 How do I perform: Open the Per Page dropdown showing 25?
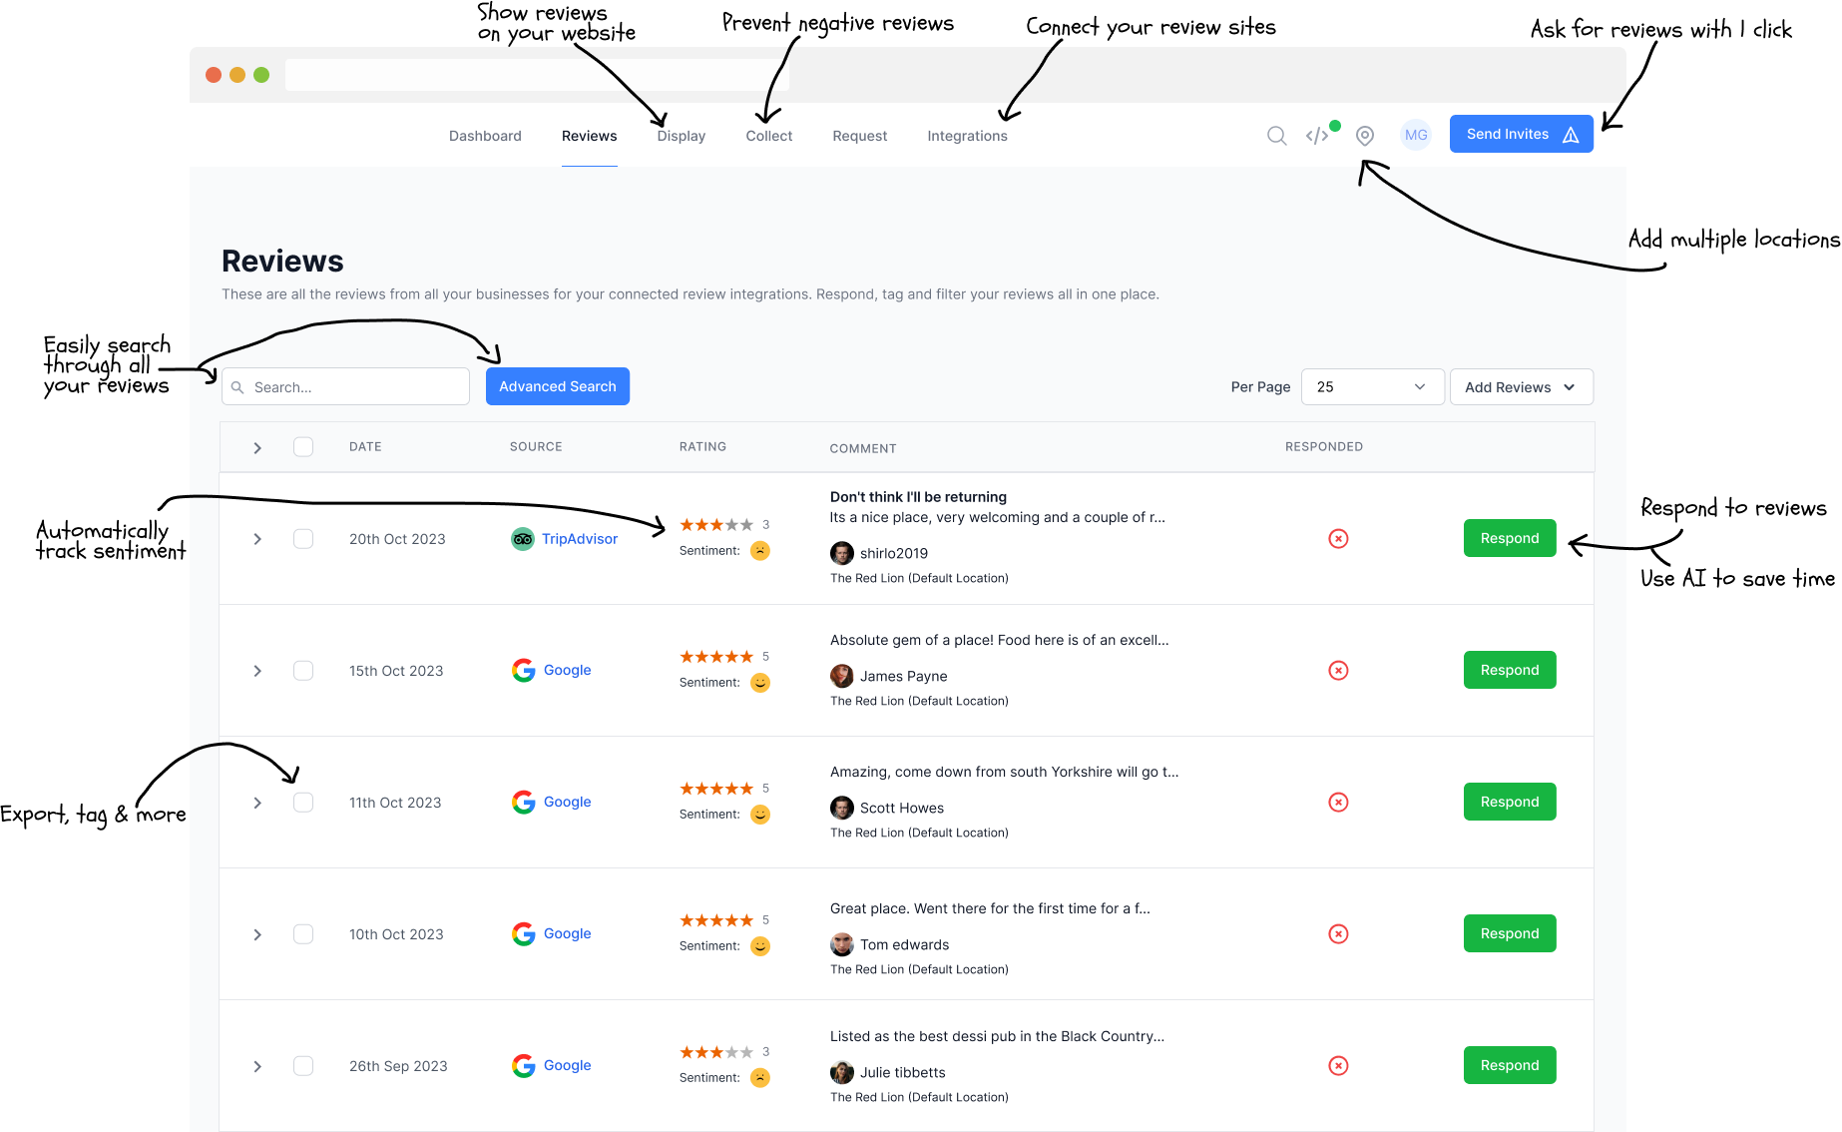click(x=1372, y=386)
